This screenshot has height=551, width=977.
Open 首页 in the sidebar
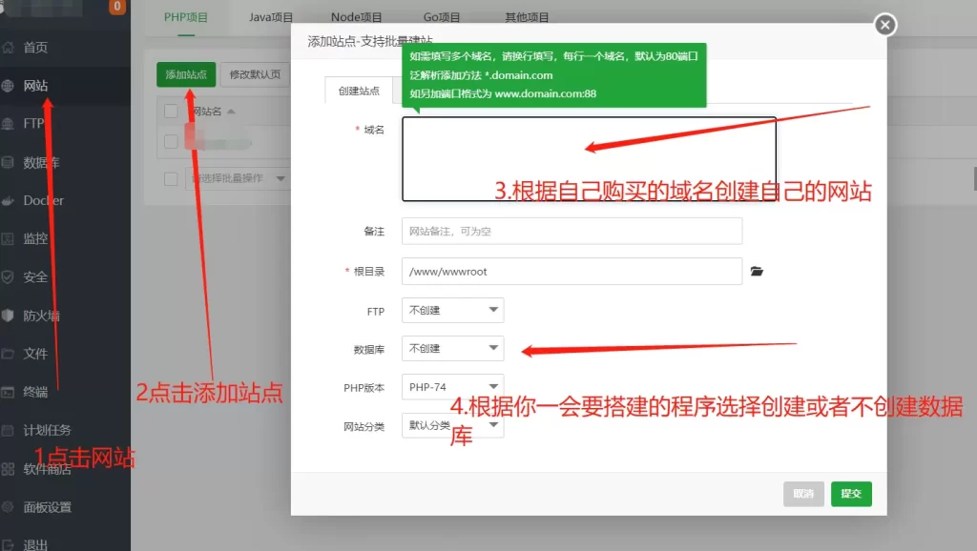35,48
